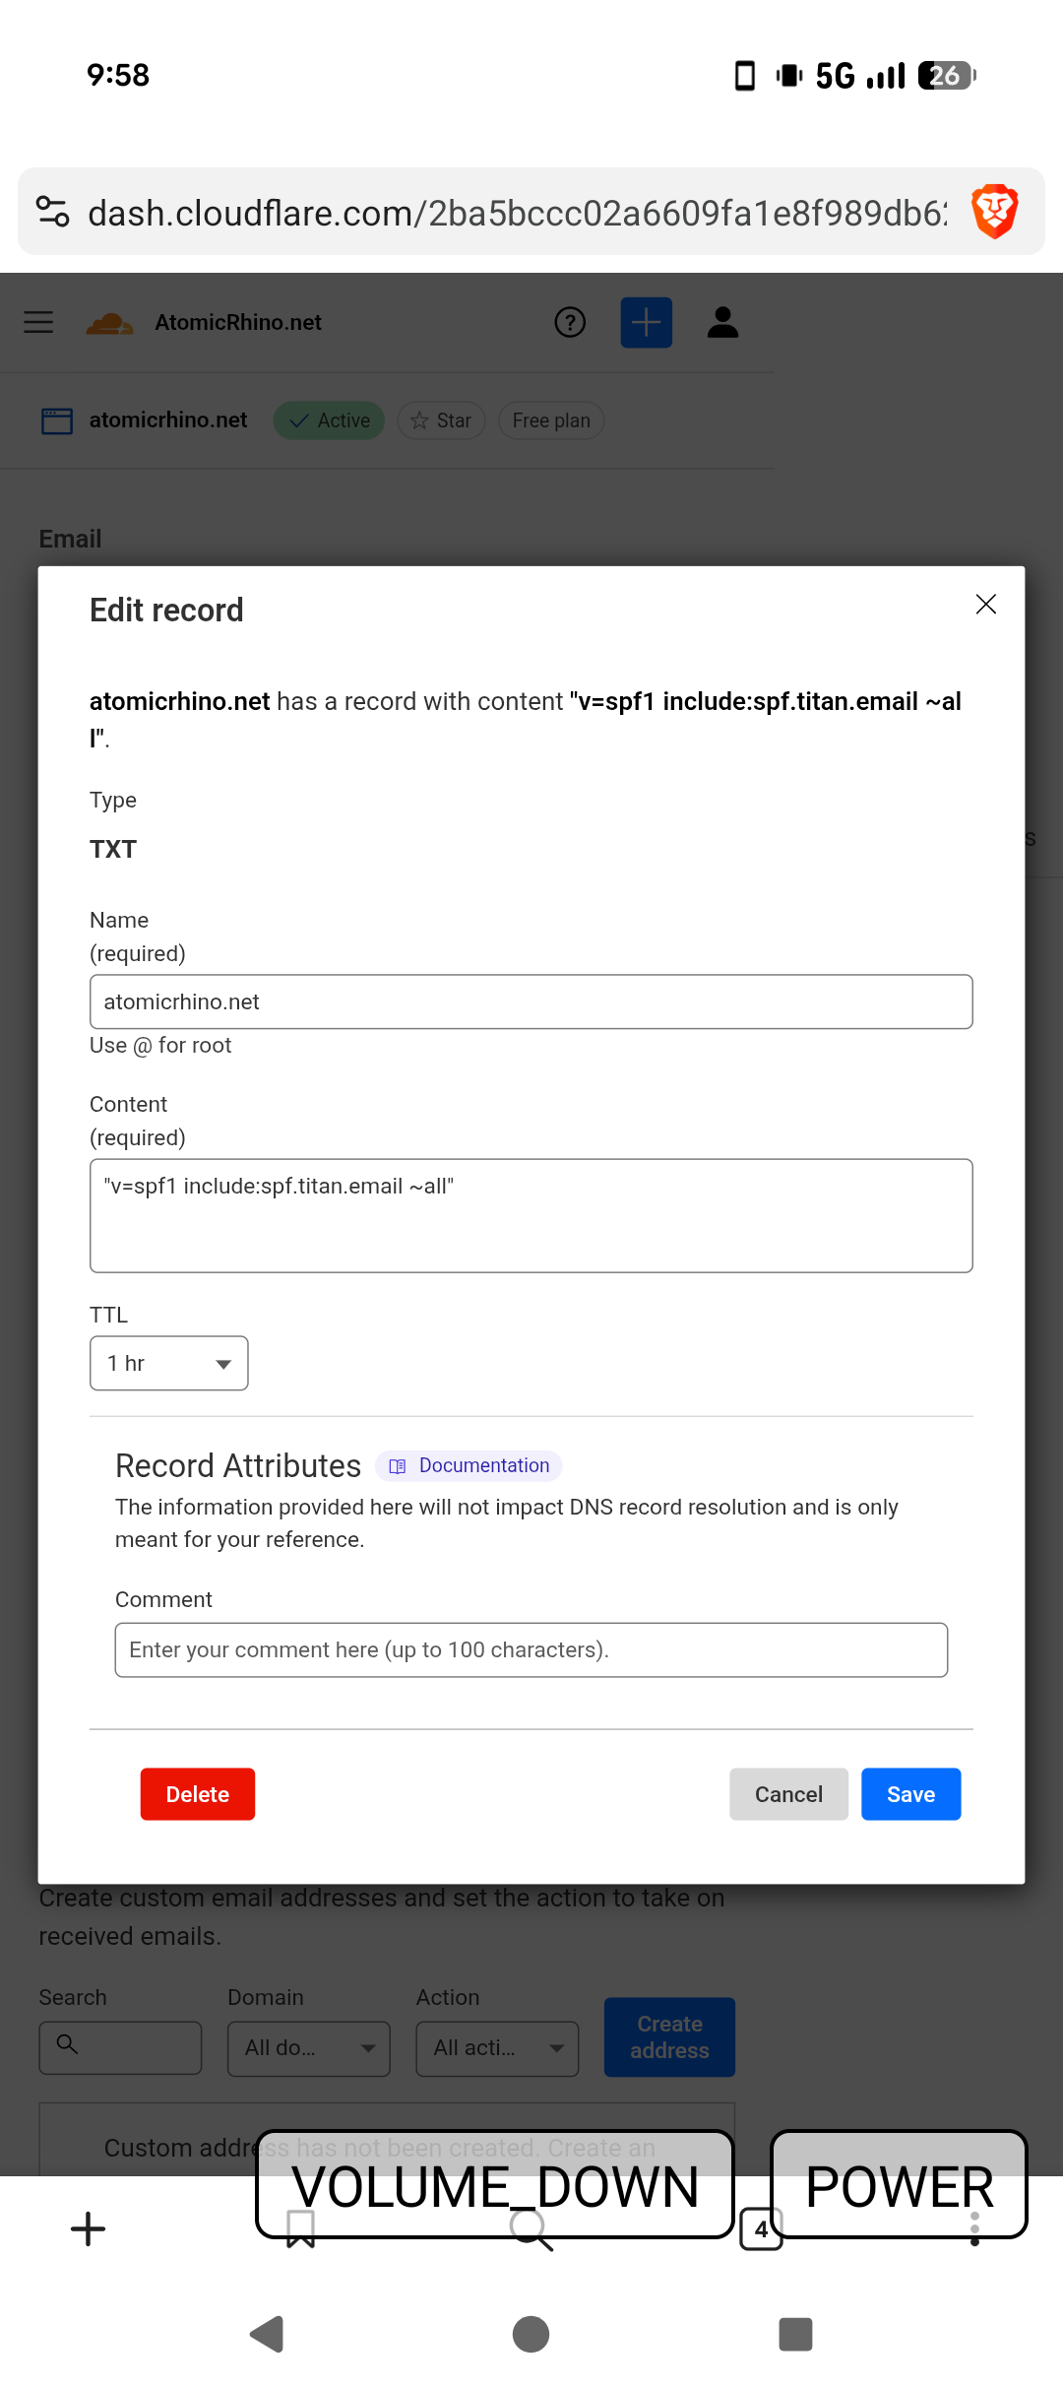Expand the TTL dropdown set to 1 hr
This screenshot has height=2387, width=1063.
168,1363
